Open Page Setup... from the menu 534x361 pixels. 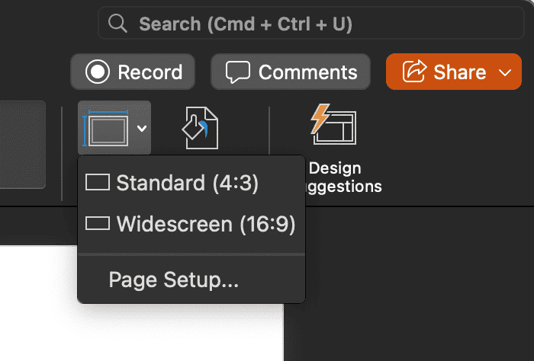174,280
